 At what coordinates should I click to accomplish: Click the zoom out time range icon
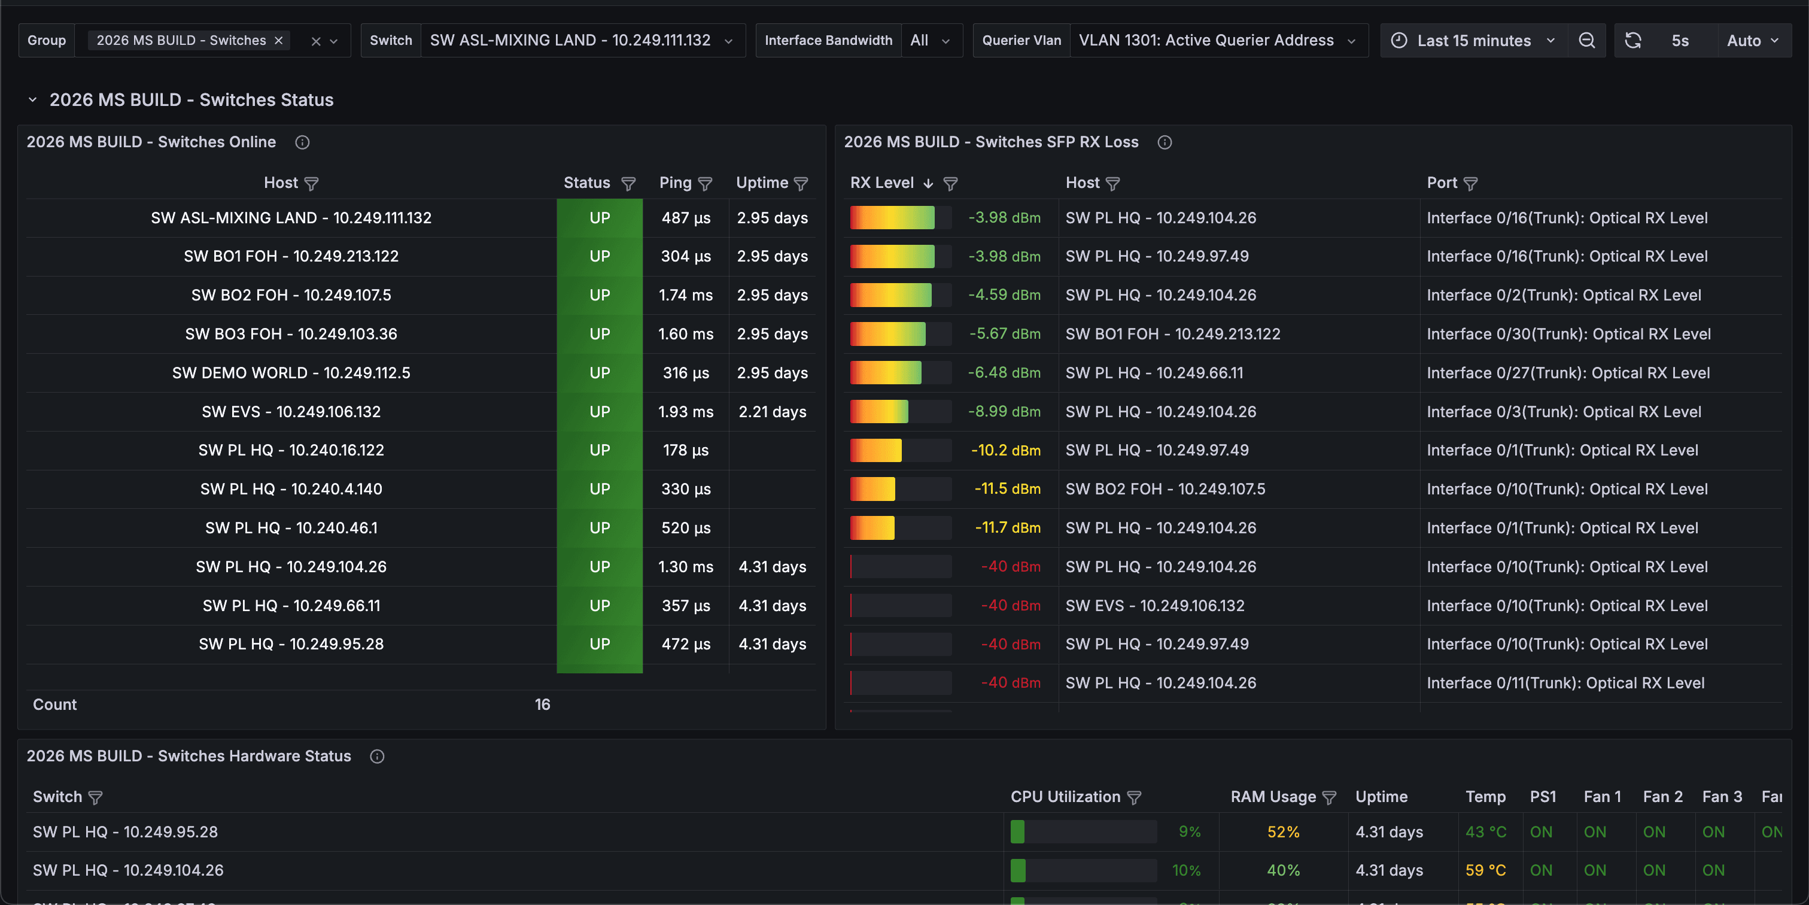(1586, 41)
